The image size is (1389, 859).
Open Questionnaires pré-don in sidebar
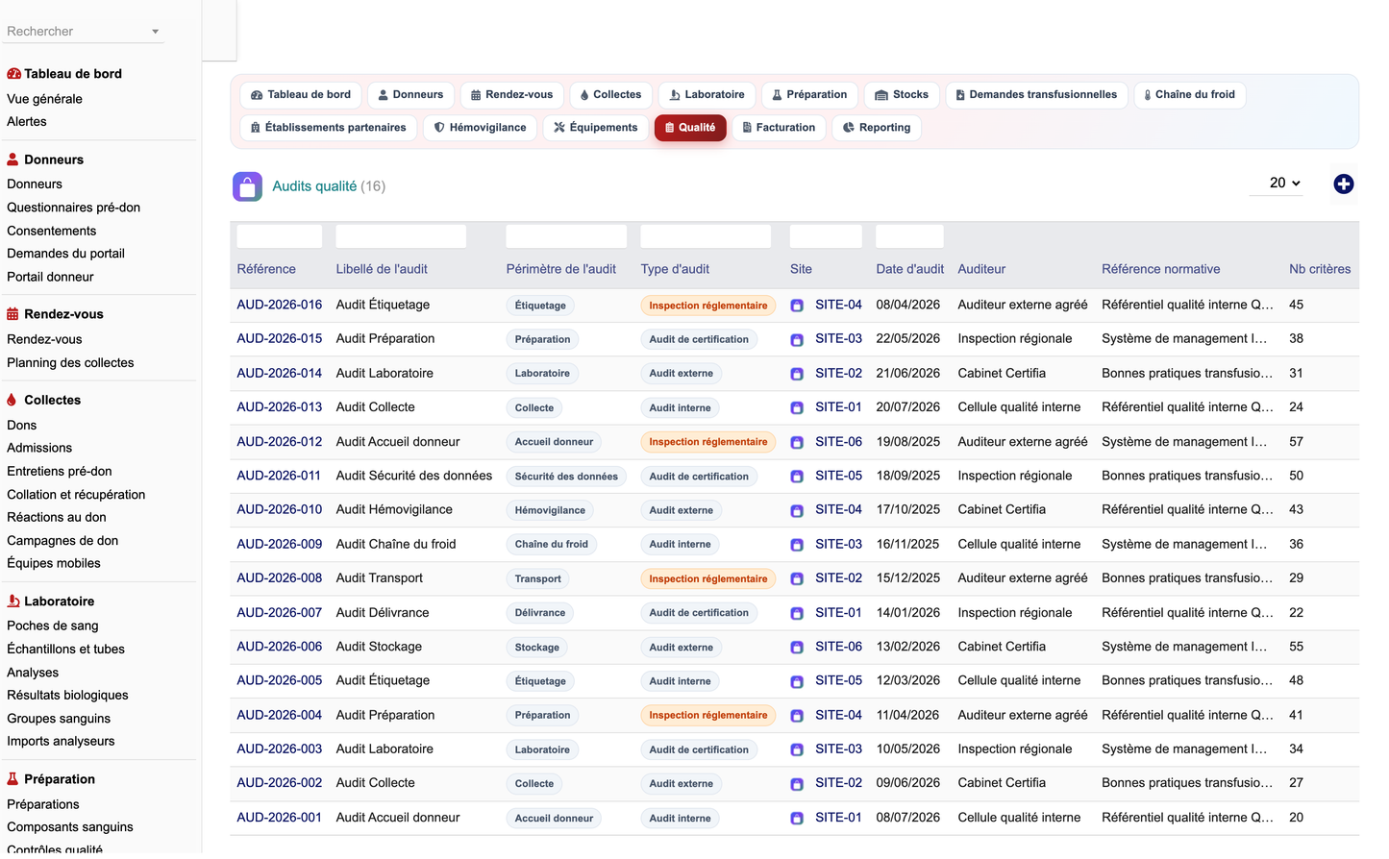click(x=74, y=208)
